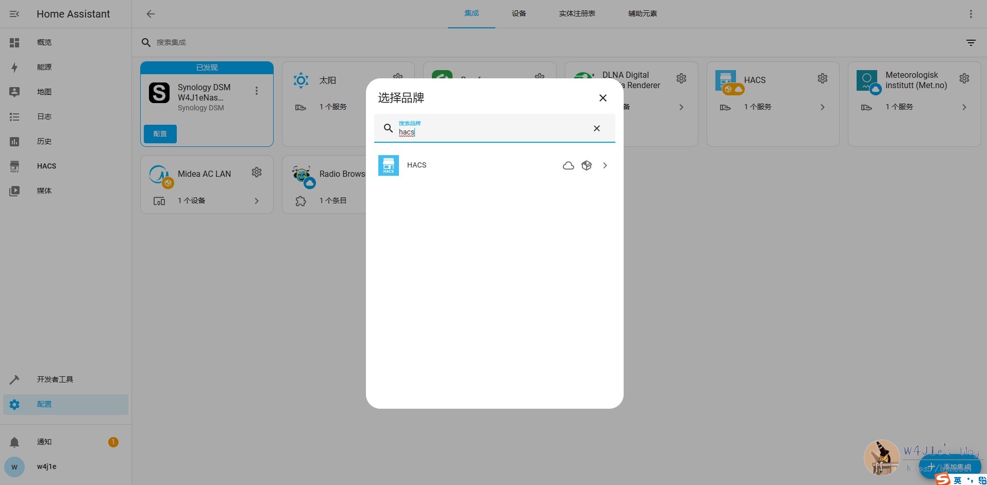Open Developer Tools in the sidebar
987x485 pixels.
point(55,379)
